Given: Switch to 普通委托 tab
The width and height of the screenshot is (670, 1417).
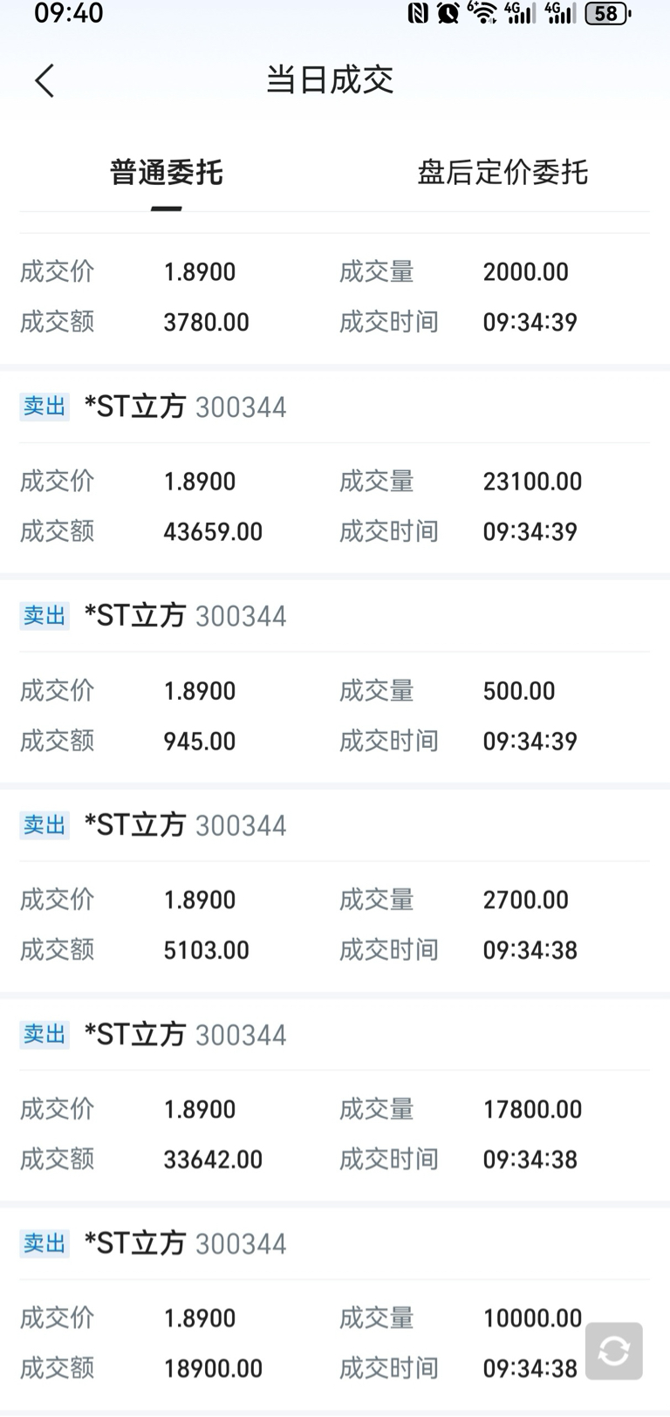Looking at the screenshot, I should [x=166, y=173].
